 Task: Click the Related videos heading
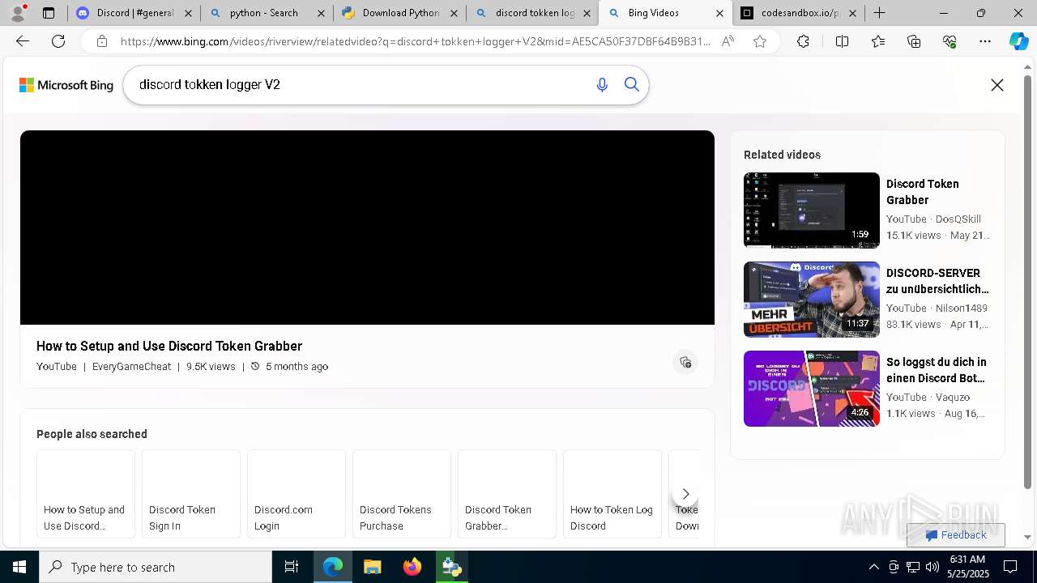point(782,155)
